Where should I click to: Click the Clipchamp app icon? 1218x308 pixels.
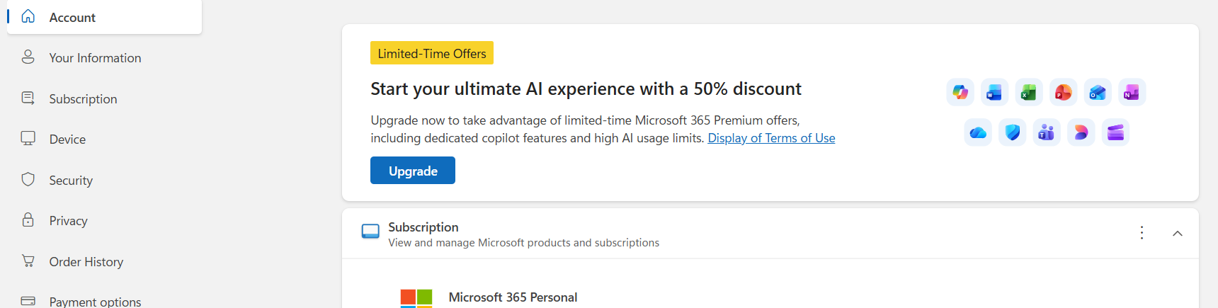point(1115,132)
